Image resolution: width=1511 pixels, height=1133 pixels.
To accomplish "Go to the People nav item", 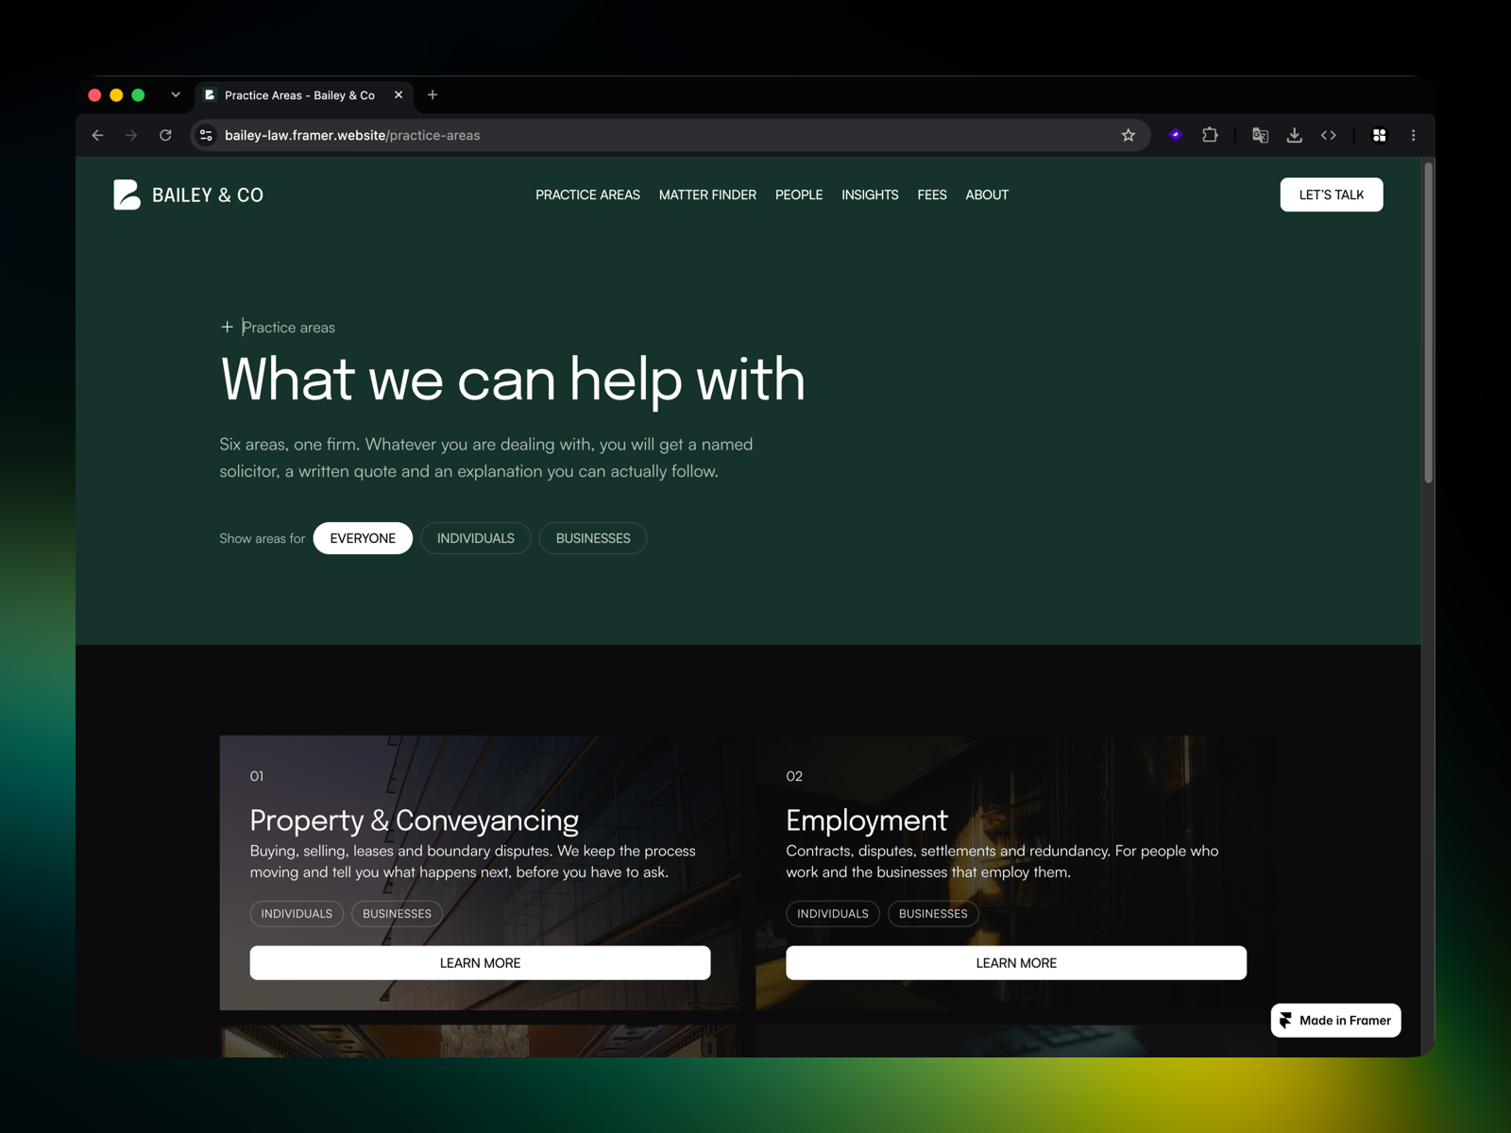I will click(x=799, y=194).
